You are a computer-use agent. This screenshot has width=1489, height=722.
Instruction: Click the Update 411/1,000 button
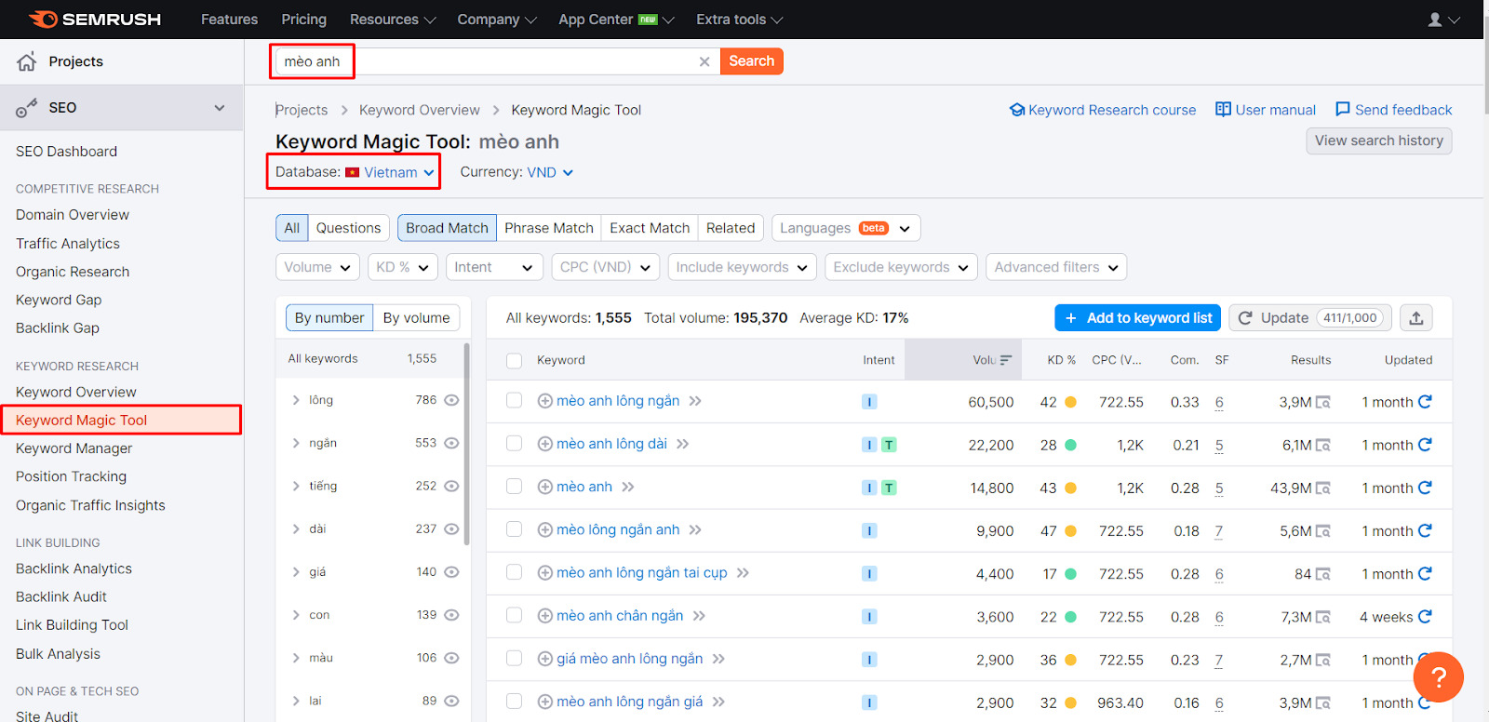(x=1310, y=318)
